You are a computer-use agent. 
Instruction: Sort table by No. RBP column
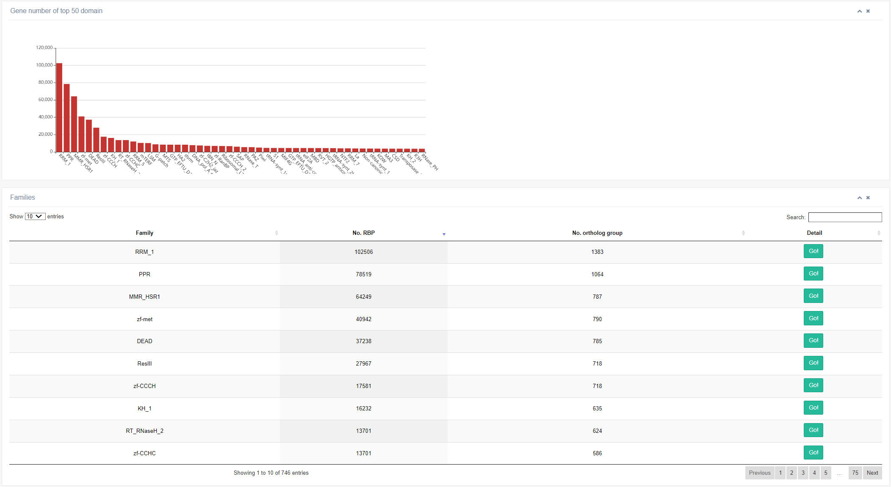click(x=363, y=233)
